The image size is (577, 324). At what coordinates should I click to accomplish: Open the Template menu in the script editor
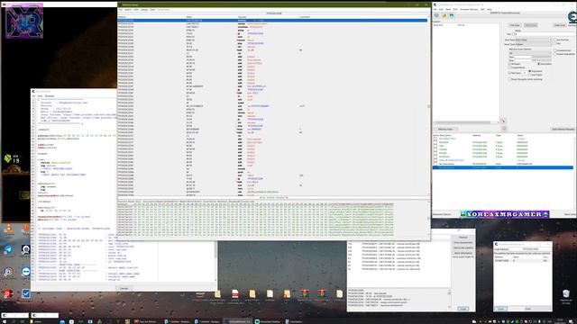50,96
